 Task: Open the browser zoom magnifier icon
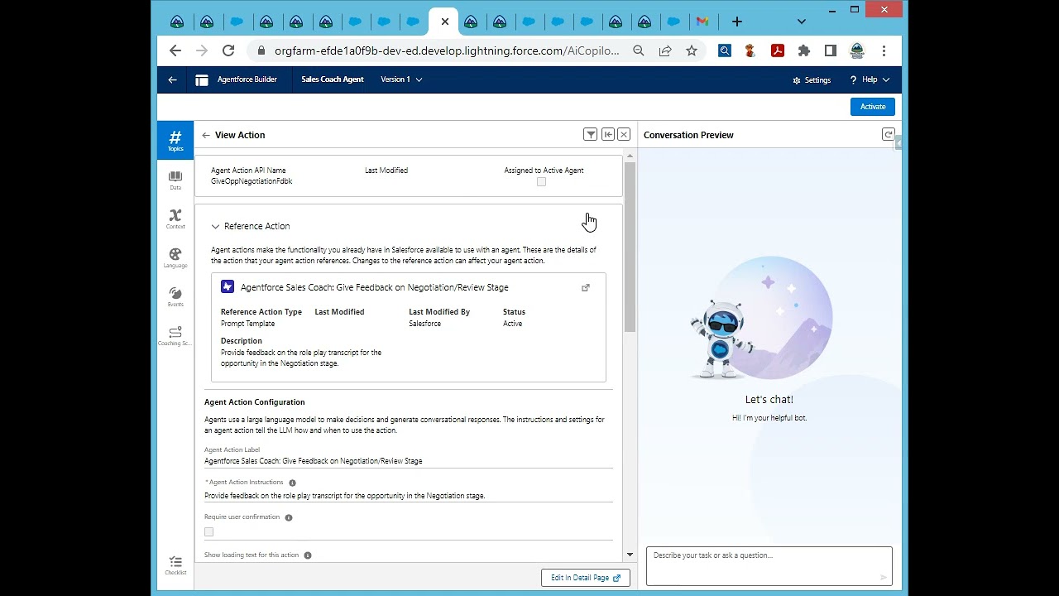pos(639,50)
